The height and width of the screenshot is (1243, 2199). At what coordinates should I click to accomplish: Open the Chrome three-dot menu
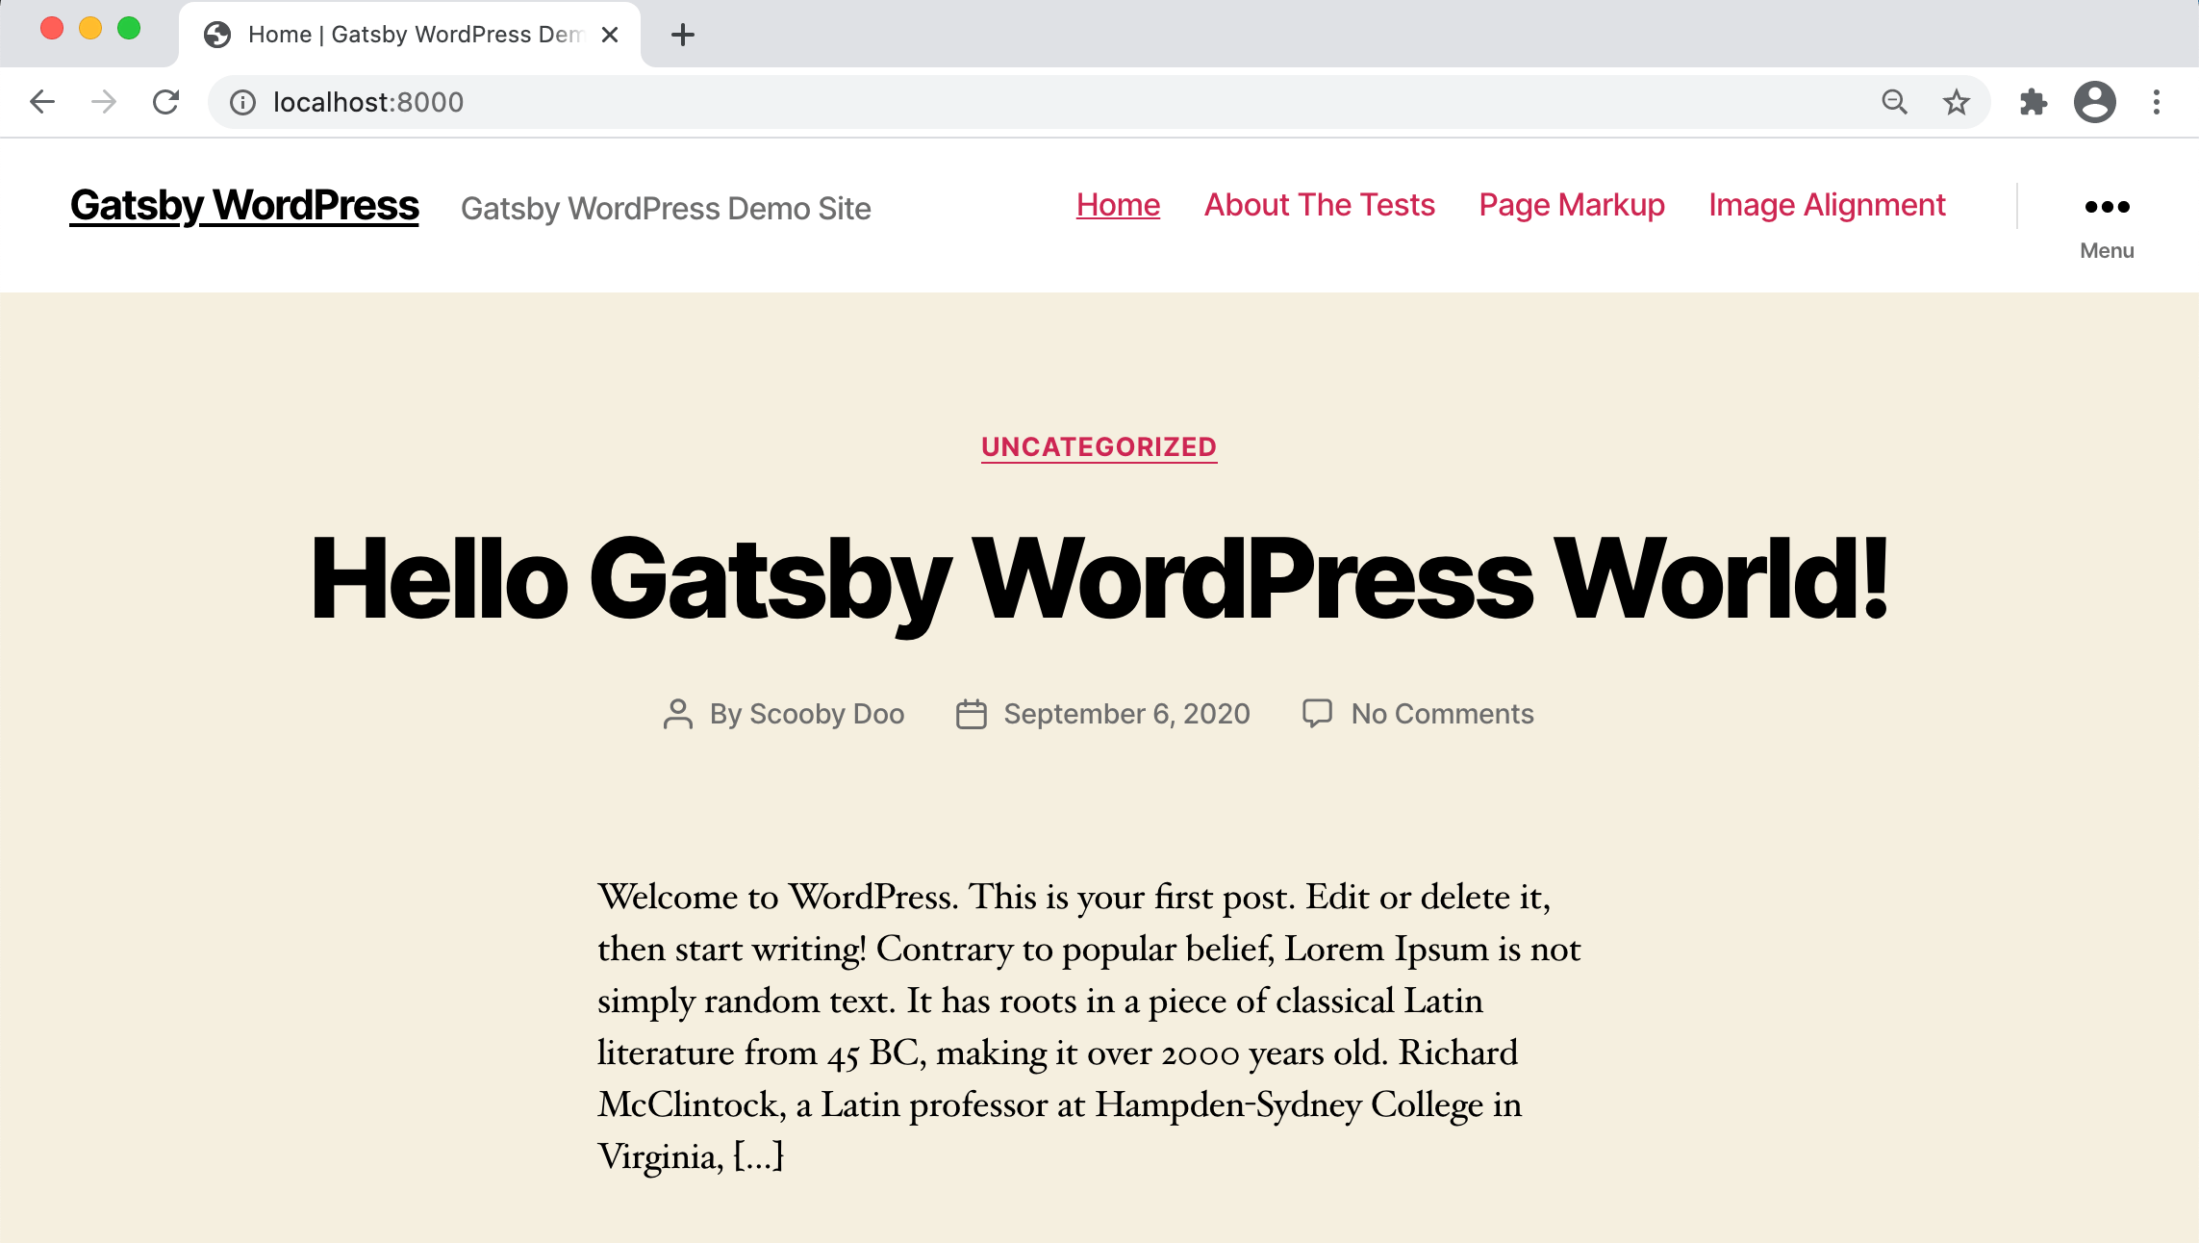point(2157,102)
